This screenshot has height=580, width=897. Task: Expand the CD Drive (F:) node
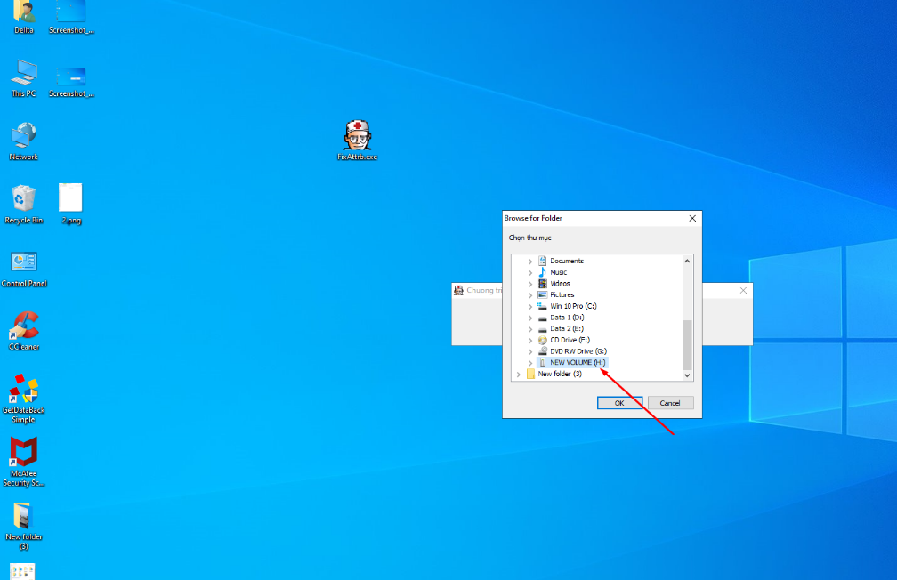pyautogui.click(x=530, y=341)
